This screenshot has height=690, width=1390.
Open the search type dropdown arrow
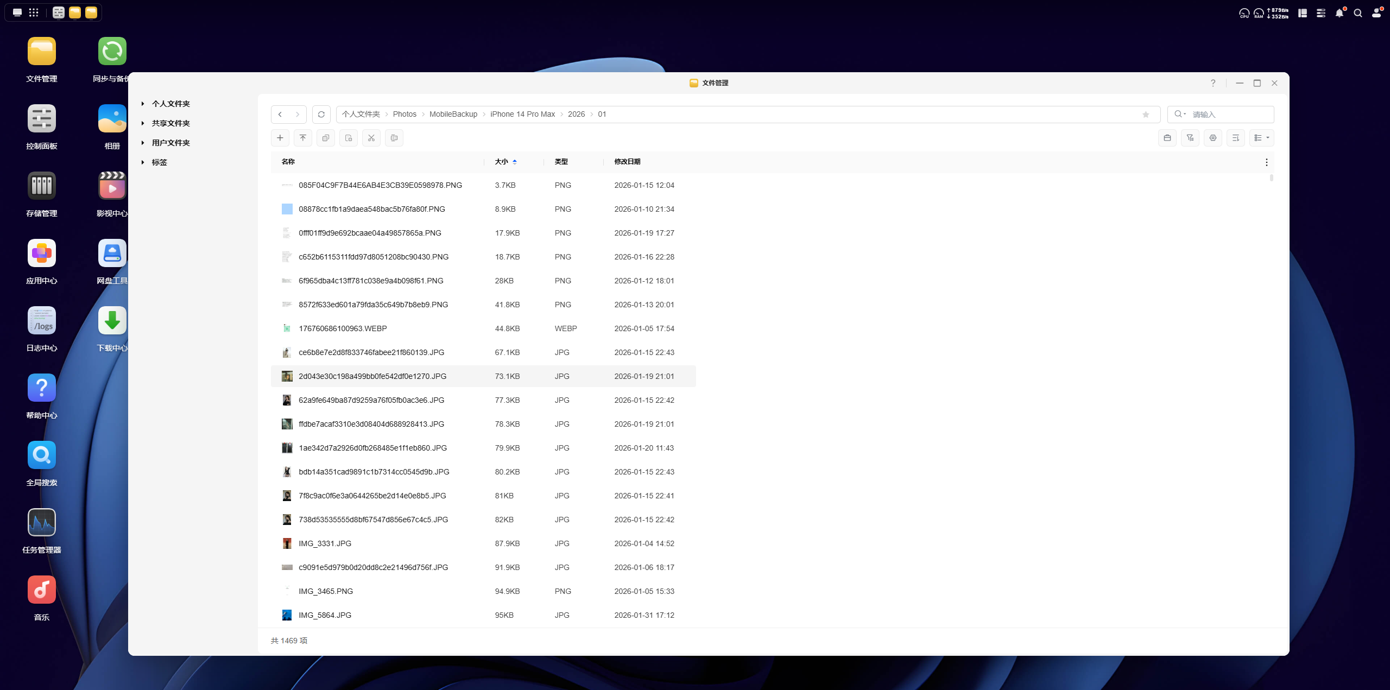pyautogui.click(x=1185, y=114)
